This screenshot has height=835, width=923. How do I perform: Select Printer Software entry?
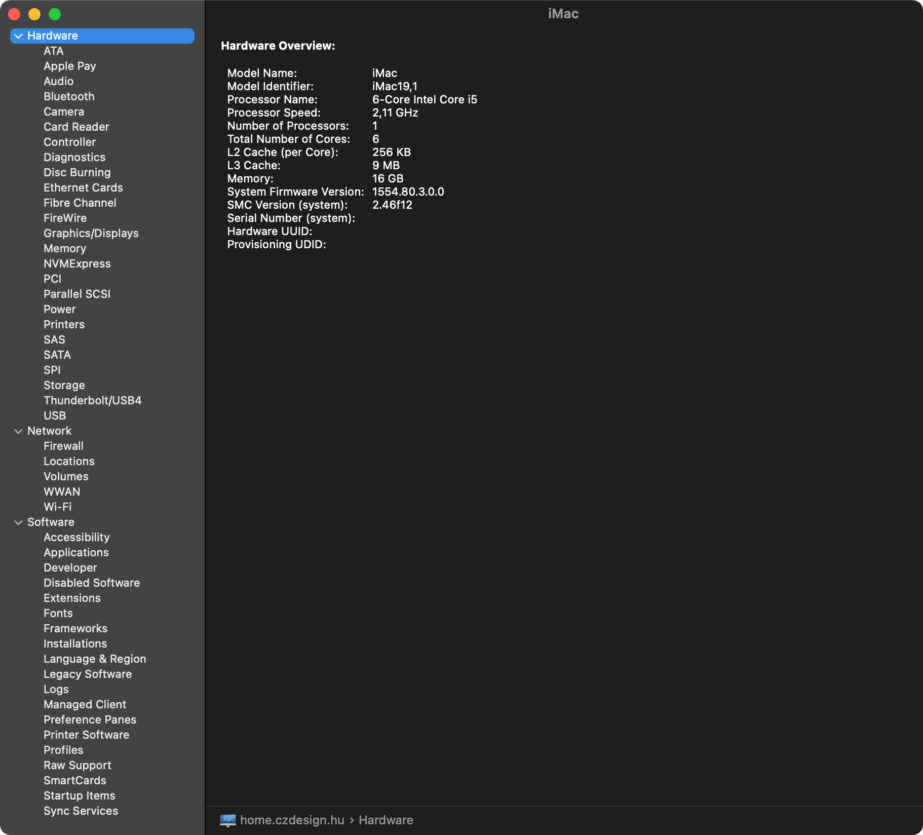[x=86, y=735]
